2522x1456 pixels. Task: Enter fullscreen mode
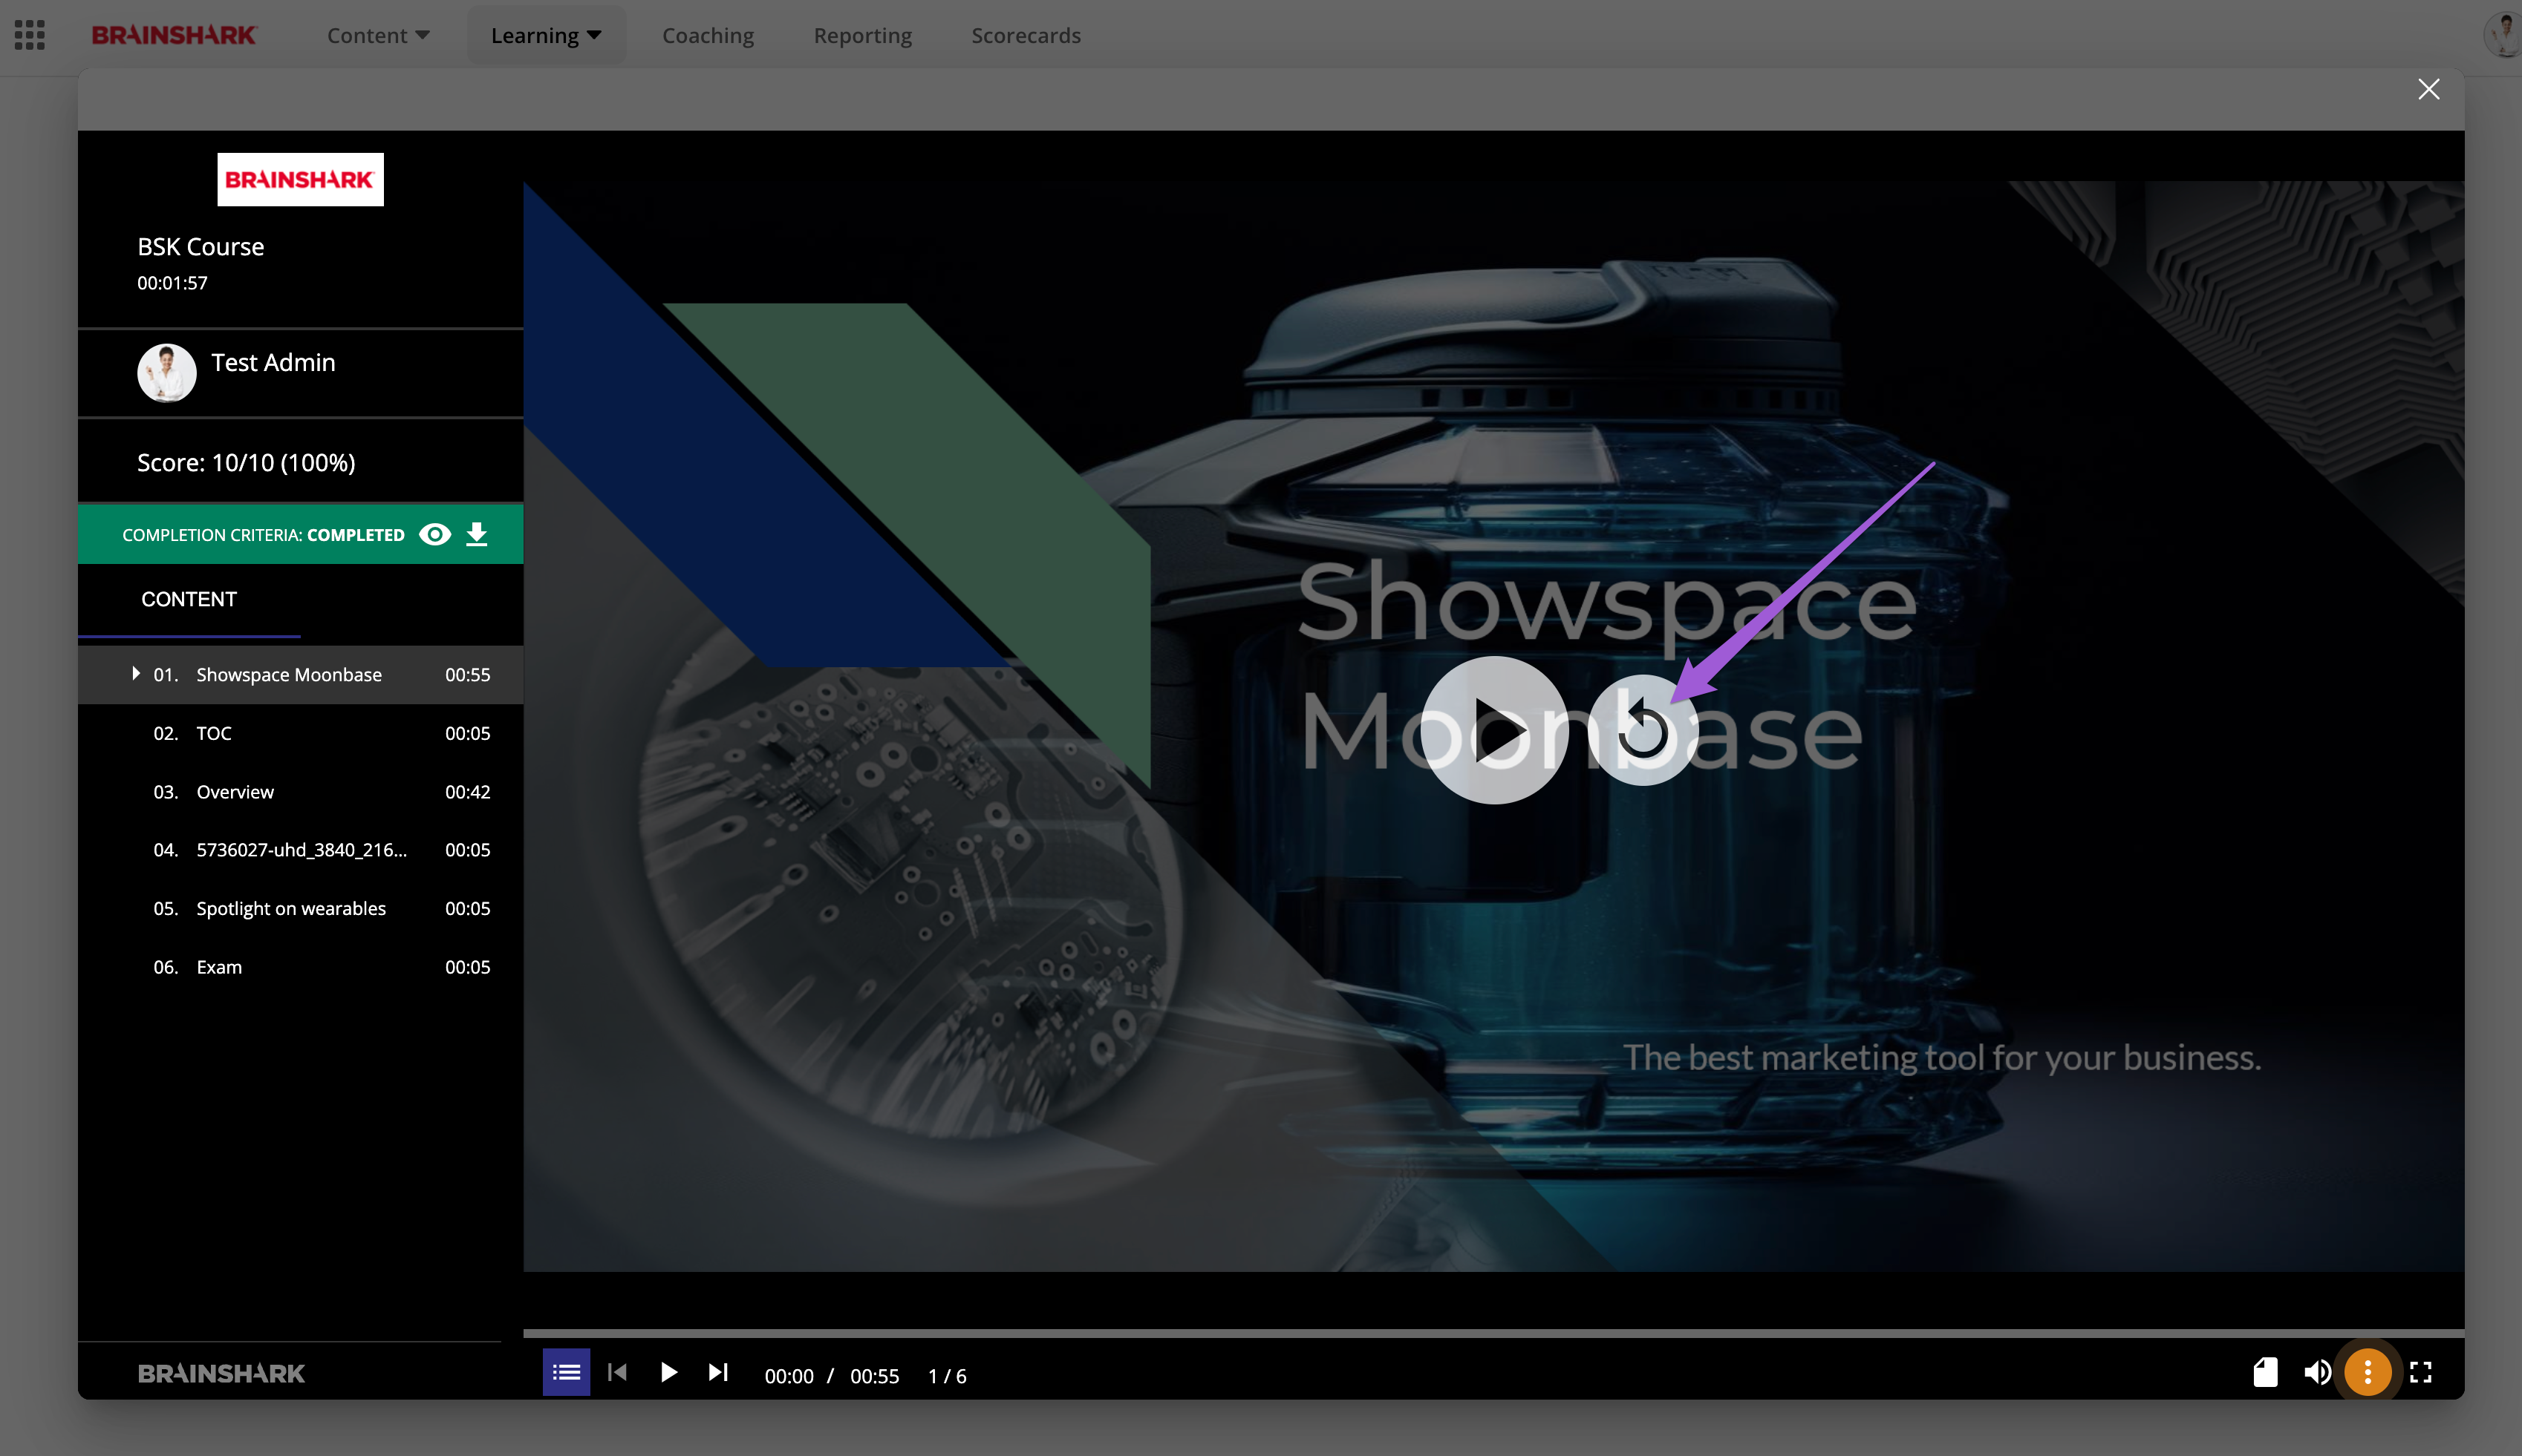tap(2421, 1372)
